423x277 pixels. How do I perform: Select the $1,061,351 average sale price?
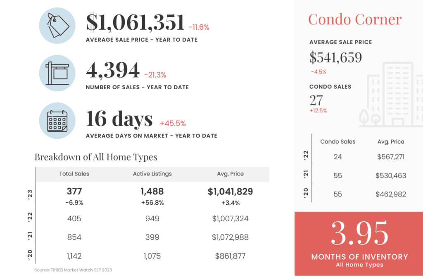[x=135, y=22]
